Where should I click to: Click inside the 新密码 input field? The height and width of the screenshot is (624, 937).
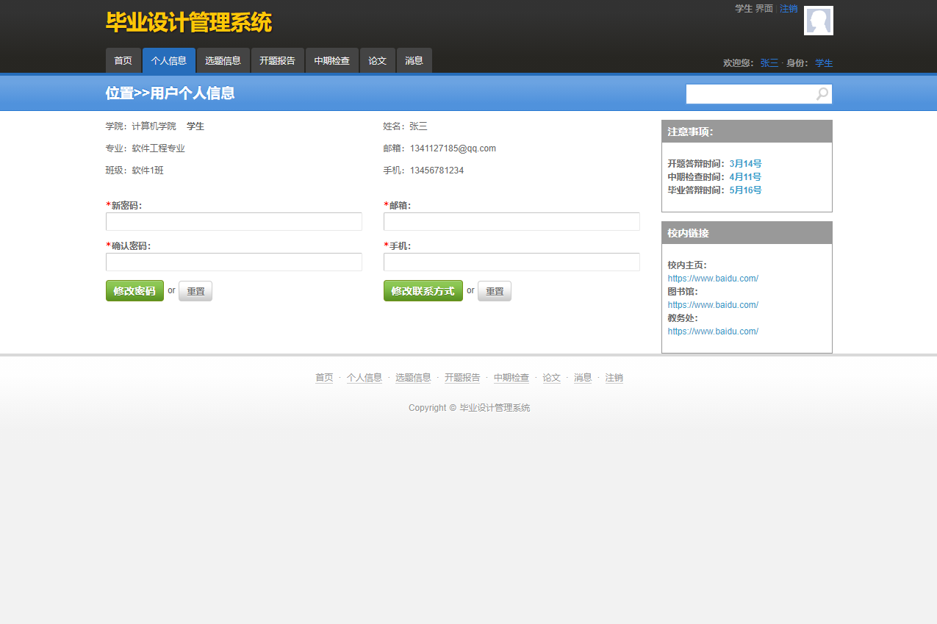[x=234, y=221]
